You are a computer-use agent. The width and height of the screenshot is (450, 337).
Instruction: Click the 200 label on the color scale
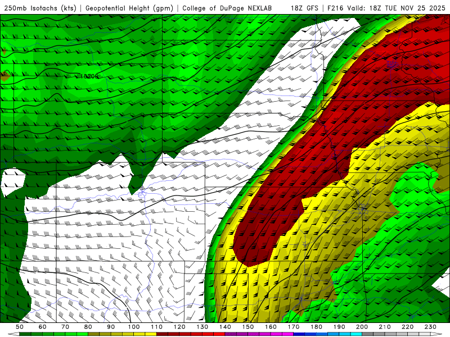click(x=362, y=327)
